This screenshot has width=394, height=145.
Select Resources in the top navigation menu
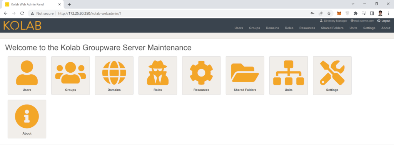[307, 28]
